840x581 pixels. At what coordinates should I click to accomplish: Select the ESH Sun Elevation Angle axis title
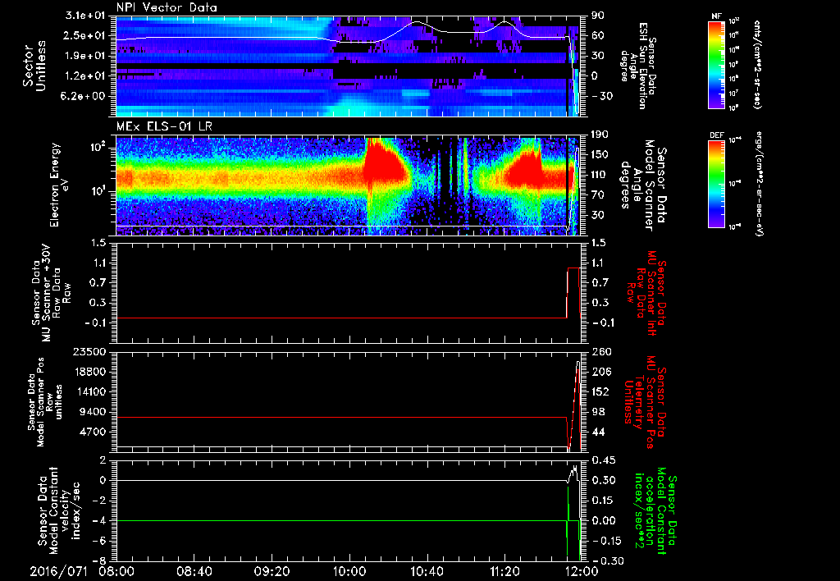[x=637, y=66]
